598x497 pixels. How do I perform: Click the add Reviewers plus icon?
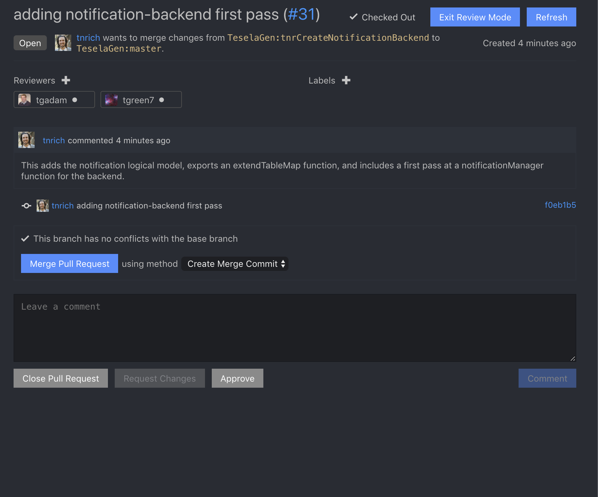pyautogui.click(x=66, y=80)
